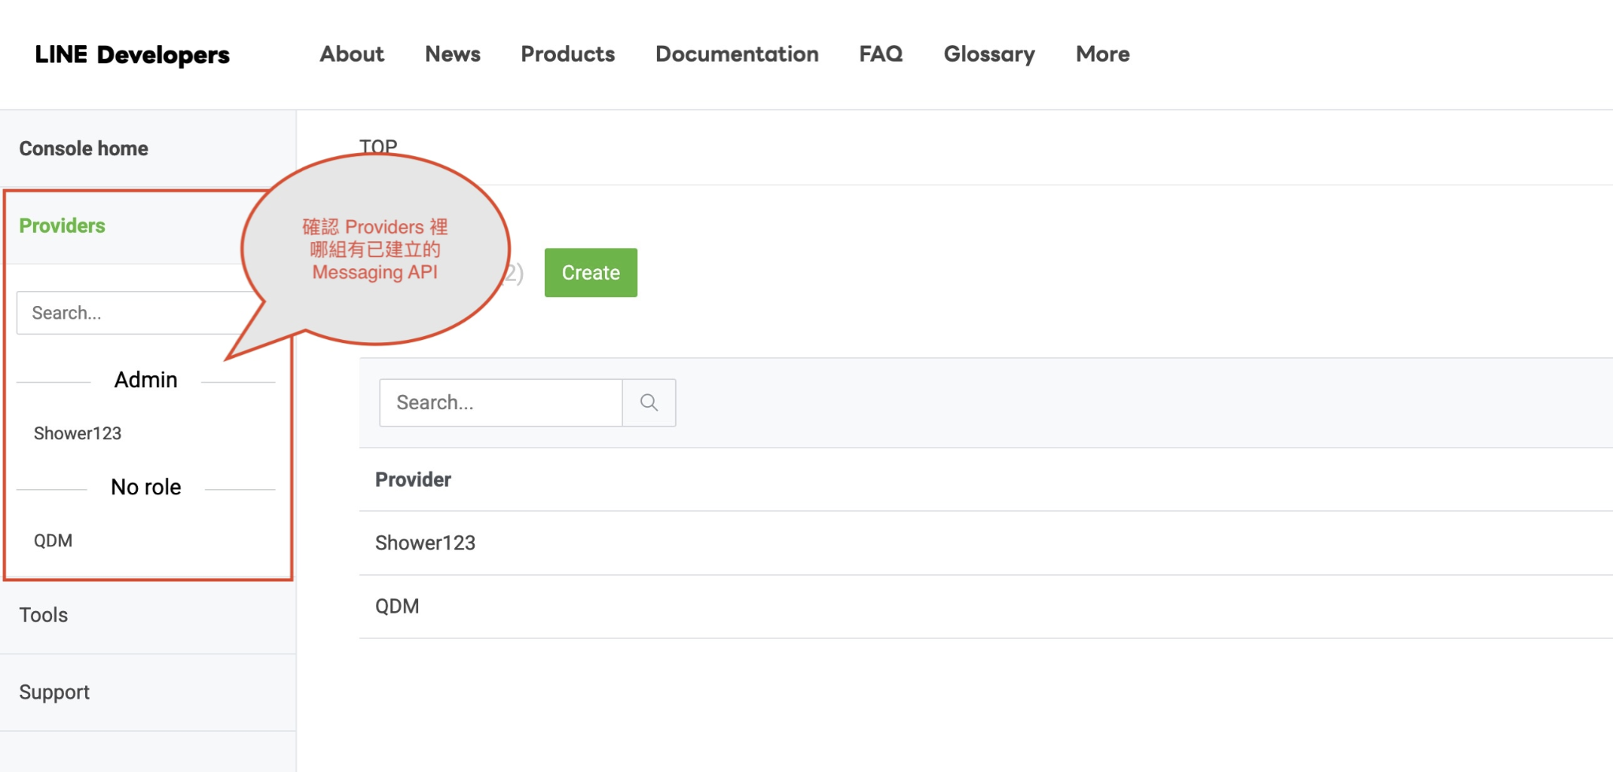Open QDM provider in the sidebar
Screen dimensions: 1613x772
[x=53, y=540]
